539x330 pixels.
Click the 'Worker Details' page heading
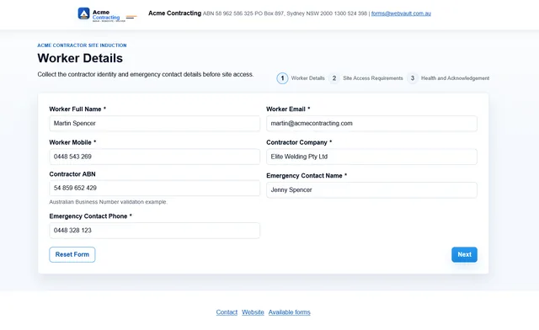pos(80,58)
